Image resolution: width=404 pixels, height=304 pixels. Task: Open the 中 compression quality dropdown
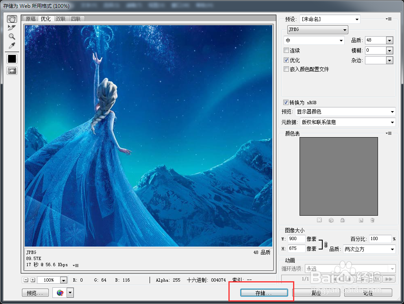[314, 40]
